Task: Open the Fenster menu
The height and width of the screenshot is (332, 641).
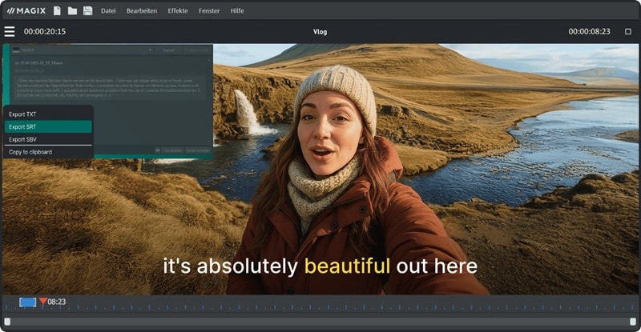Action: pos(209,11)
